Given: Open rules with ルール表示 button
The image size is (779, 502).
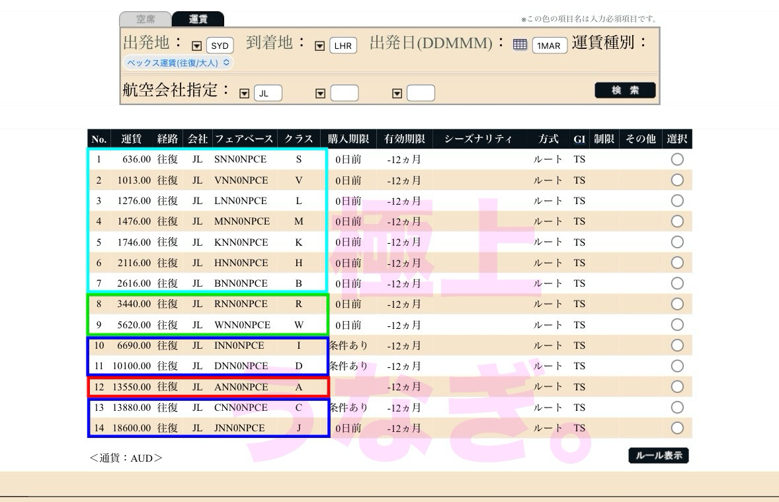Looking at the screenshot, I should coord(658,455).
